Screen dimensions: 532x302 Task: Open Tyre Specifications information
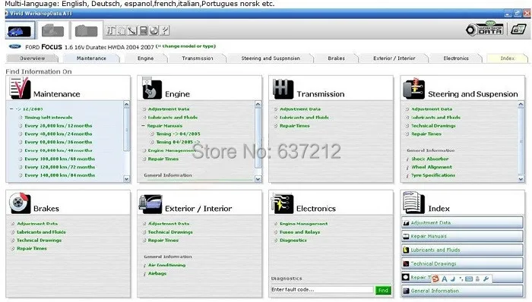tap(433, 175)
